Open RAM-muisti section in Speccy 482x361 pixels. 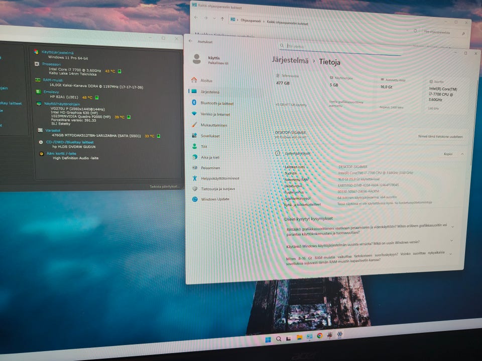(x=53, y=80)
